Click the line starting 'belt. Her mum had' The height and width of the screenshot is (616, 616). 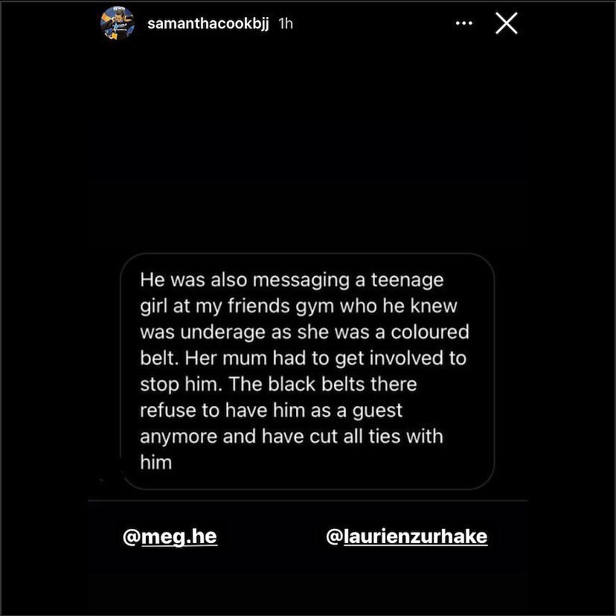tap(304, 359)
